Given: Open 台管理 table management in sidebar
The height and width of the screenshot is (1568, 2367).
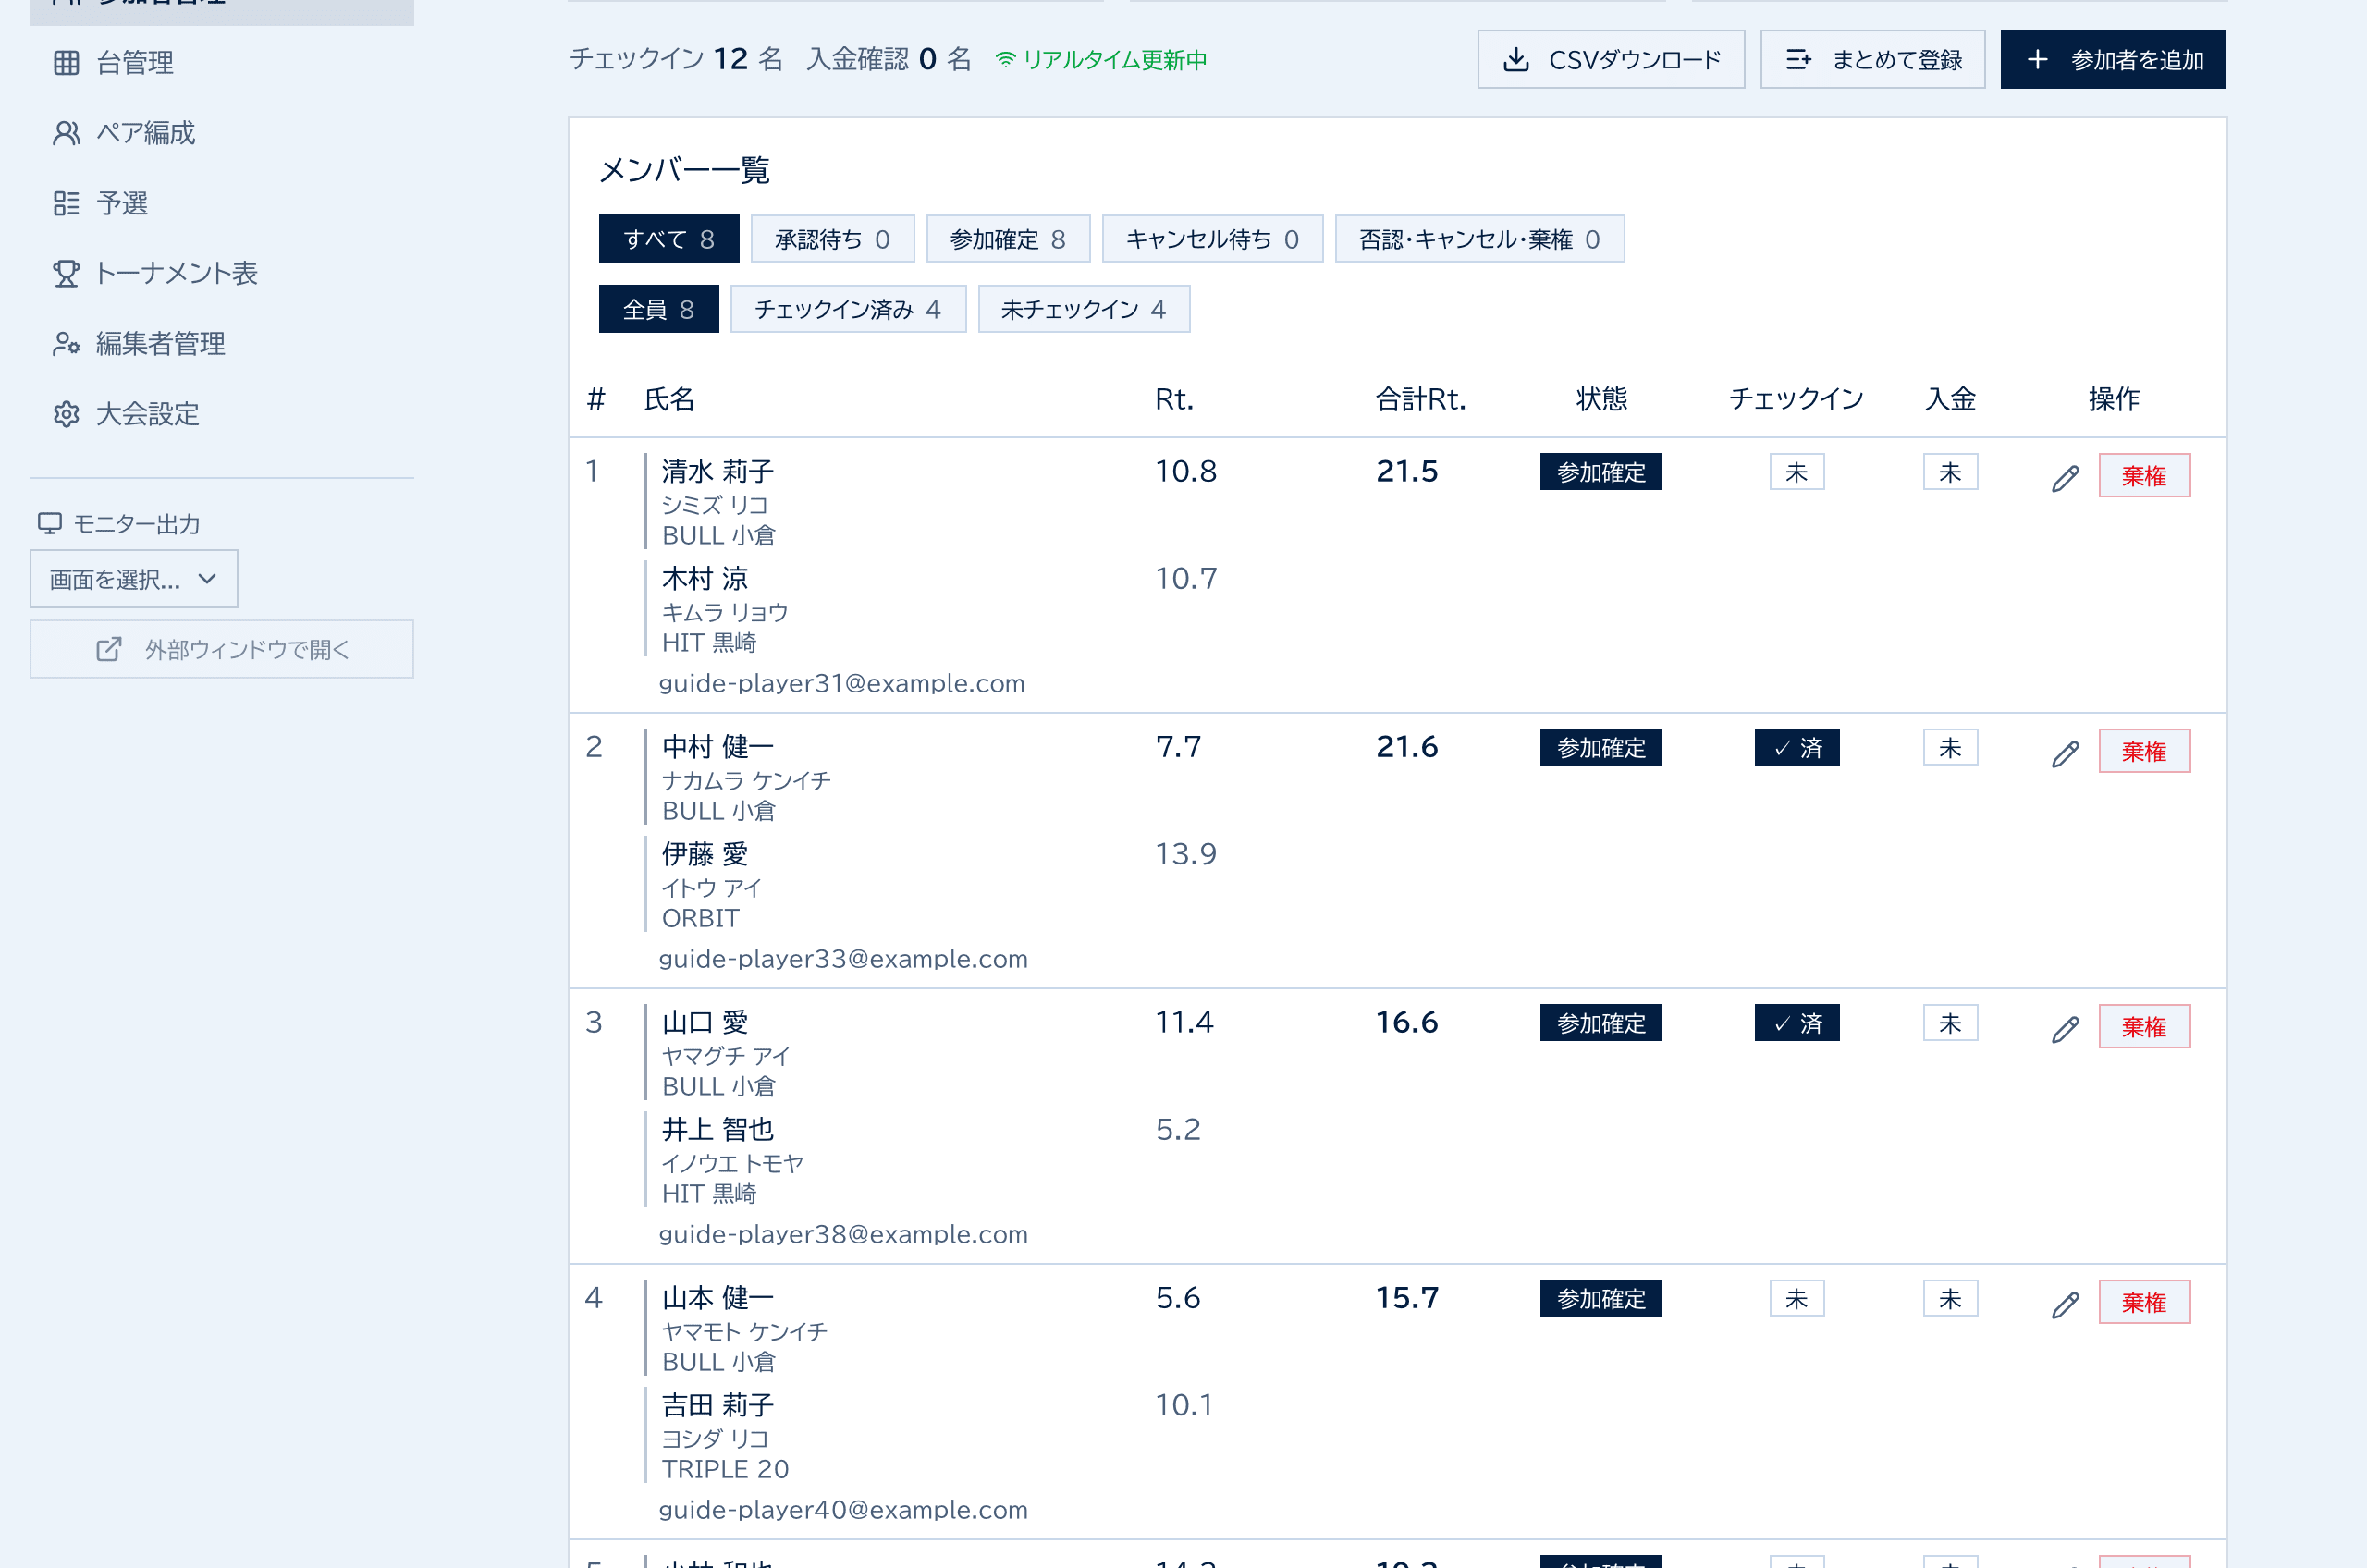Looking at the screenshot, I should 221,63.
